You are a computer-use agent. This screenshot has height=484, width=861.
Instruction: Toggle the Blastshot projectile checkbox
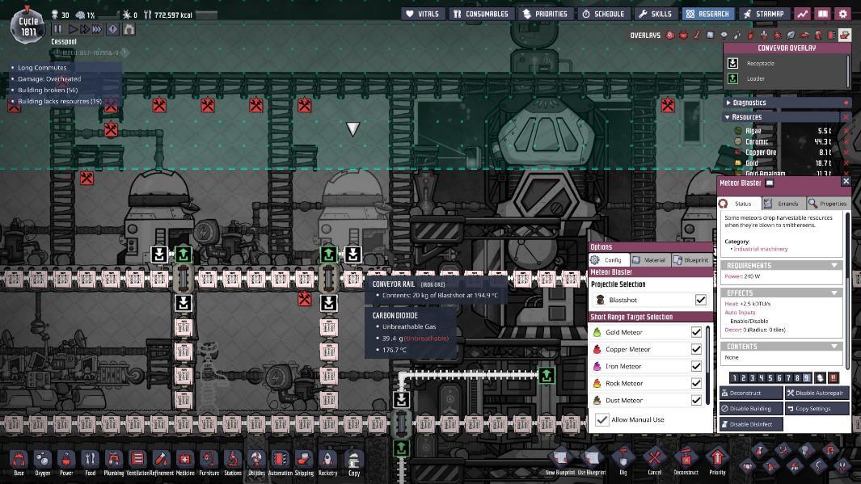[x=700, y=300]
